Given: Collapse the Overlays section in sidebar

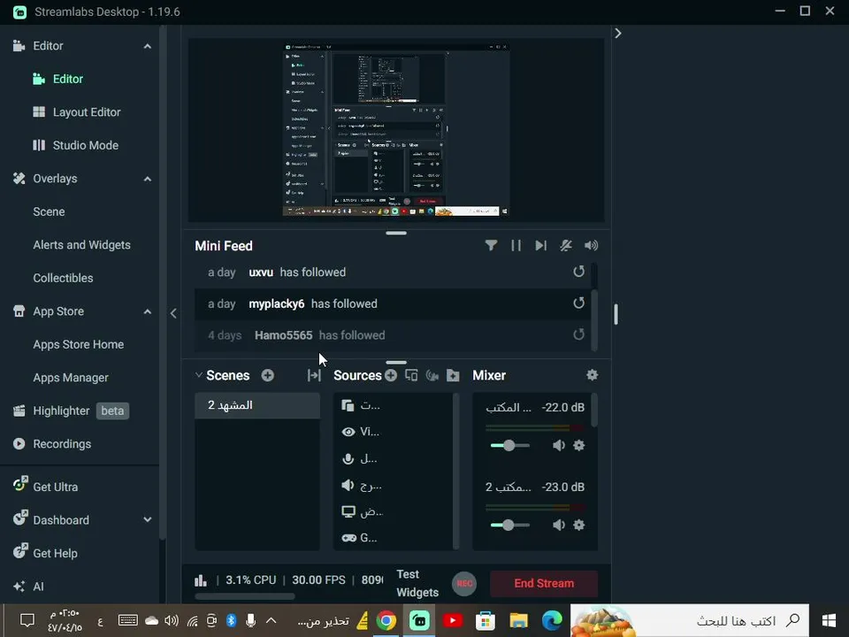Looking at the screenshot, I should [x=148, y=179].
